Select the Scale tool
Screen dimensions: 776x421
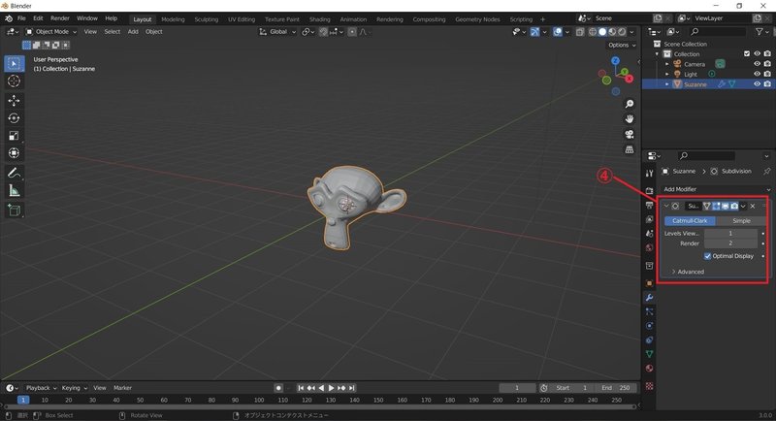pyautogui.click(x=14, y=136)
